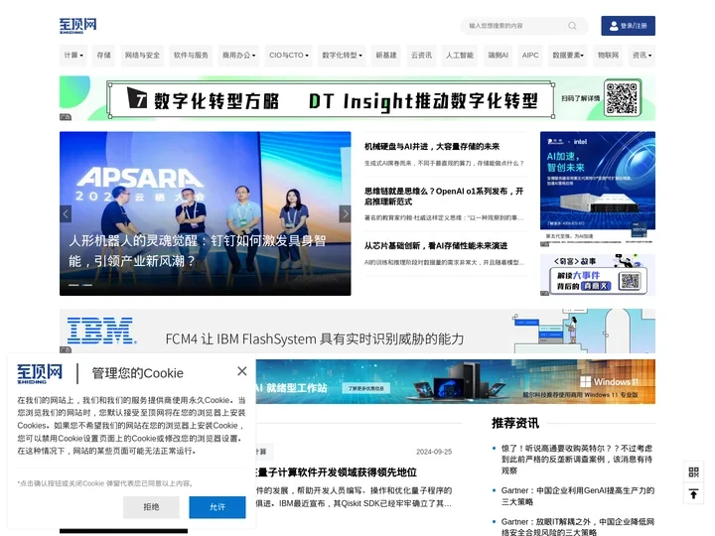Open the 人工智能 nav item

[460, 56]
